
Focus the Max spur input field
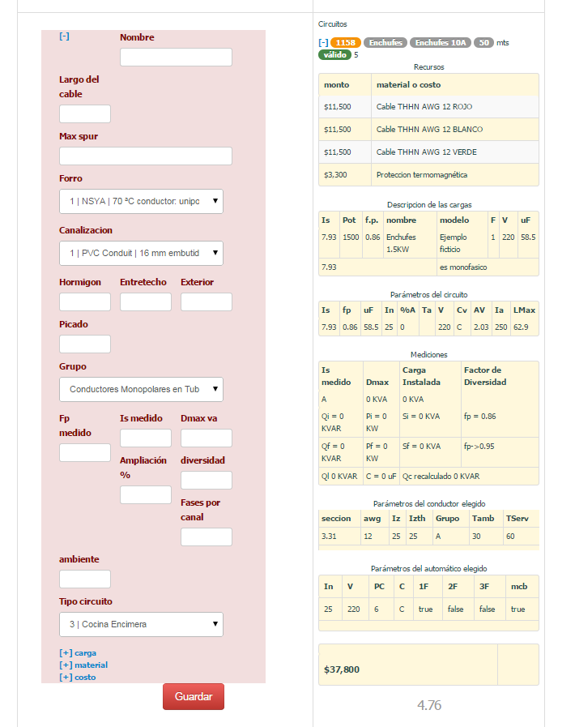tap(146, 156)
